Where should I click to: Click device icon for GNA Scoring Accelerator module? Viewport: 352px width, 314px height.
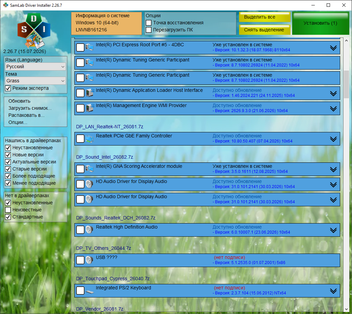tap(90, 169)
